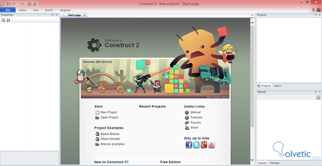Open the Forums link
Image resolution: width=322 pixels, height=166 pixels.
click(x=196, y=123)
